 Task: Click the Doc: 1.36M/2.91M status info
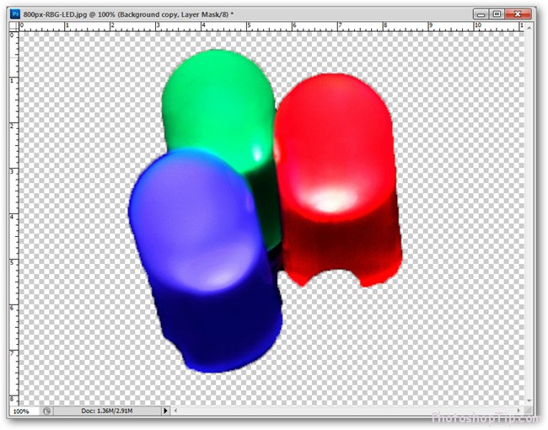107,411
